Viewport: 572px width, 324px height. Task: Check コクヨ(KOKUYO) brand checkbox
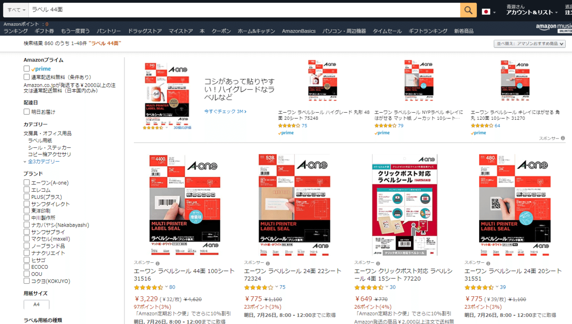tap(27, 281)
